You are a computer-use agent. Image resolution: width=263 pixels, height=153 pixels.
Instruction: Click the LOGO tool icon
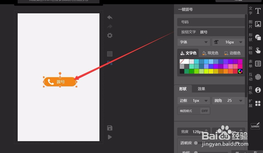coord(255,126)
